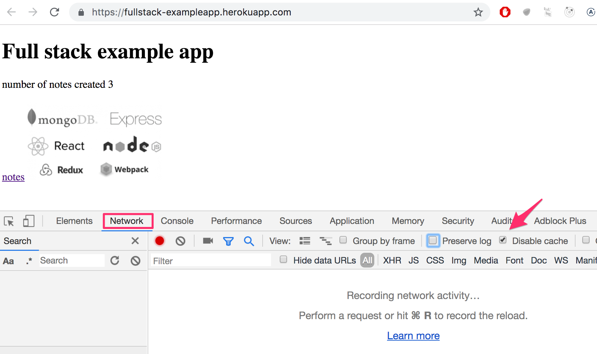The width and height of the screenshot is (597, 354).
Task: Filter requests by XHR
Action: 392,260
